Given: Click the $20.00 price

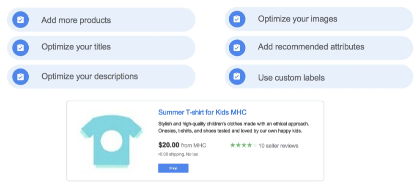Looking at the screenshot, I should (x=169, y=145).
